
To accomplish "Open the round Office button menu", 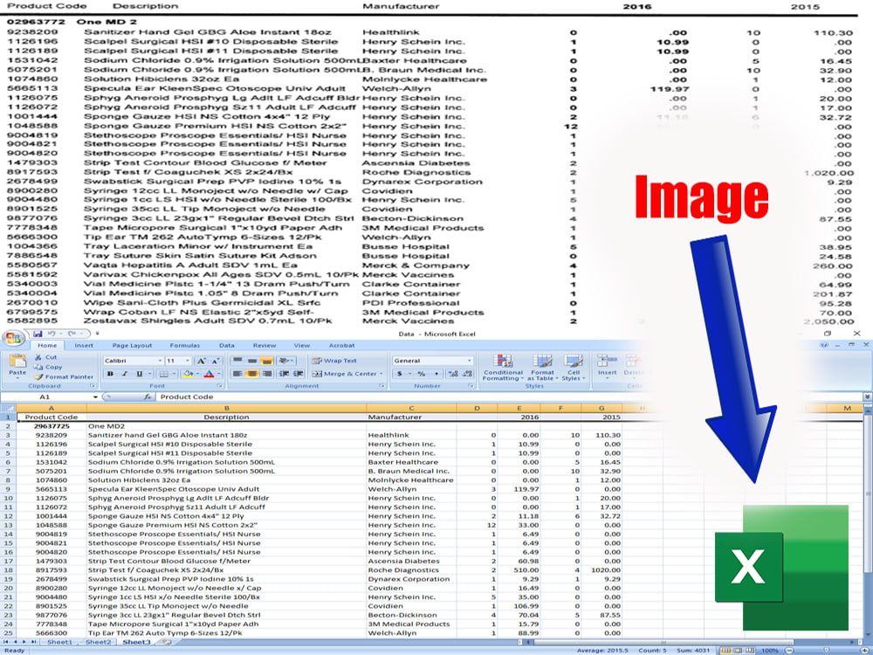I will click(x=13, y=338).
